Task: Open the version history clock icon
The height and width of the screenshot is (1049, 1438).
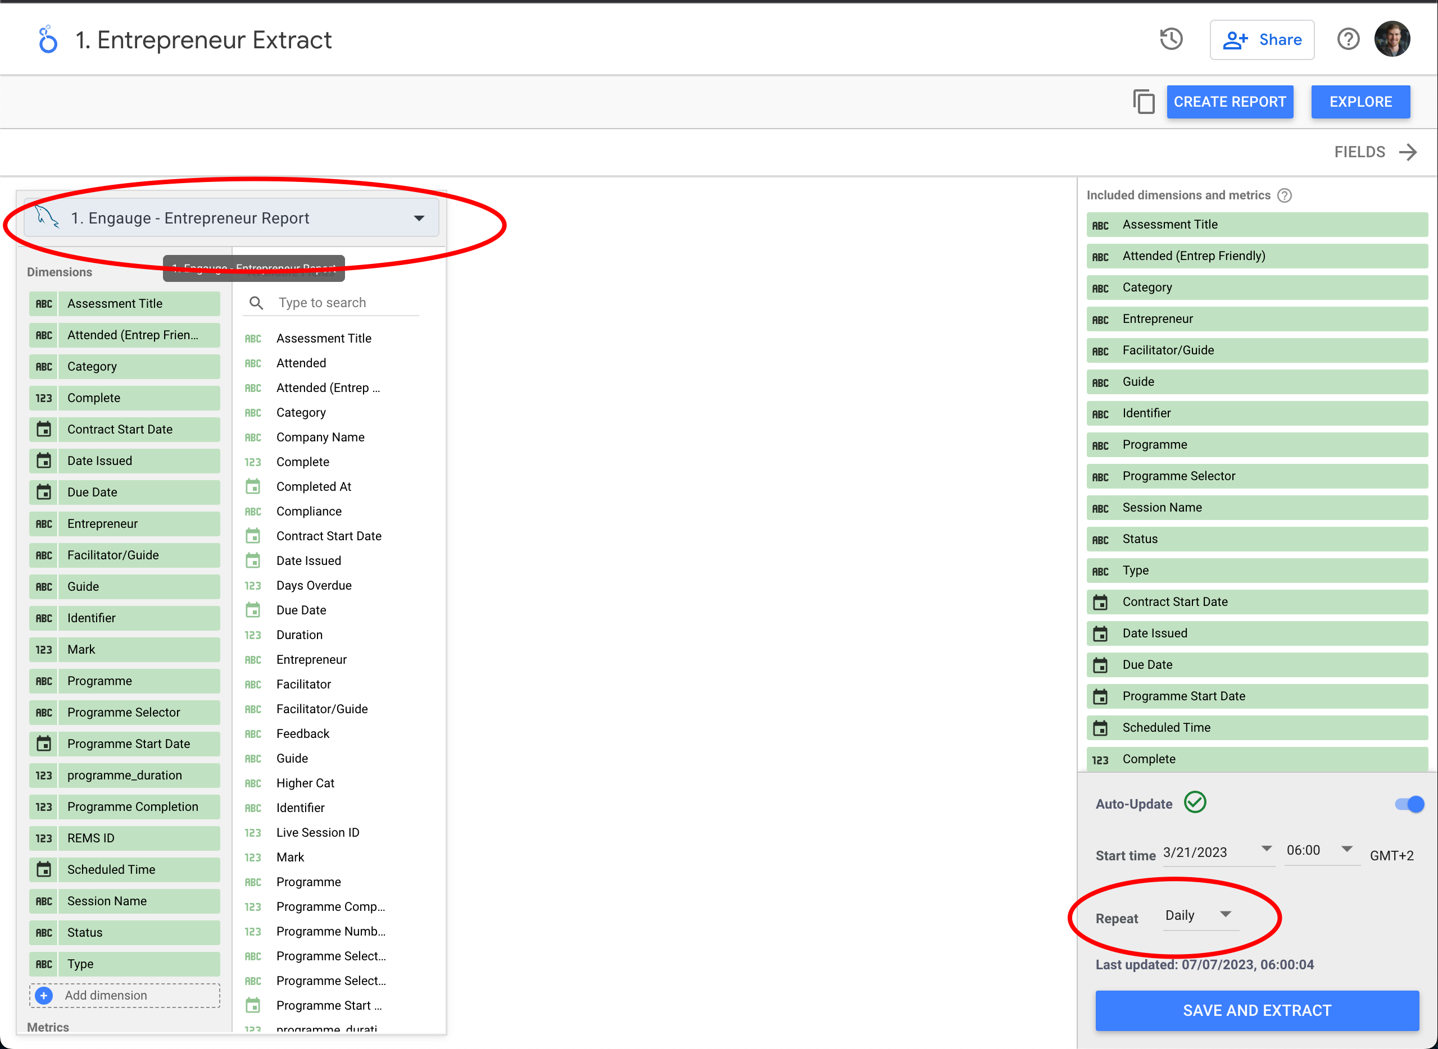Action: tap(1171, 39)
